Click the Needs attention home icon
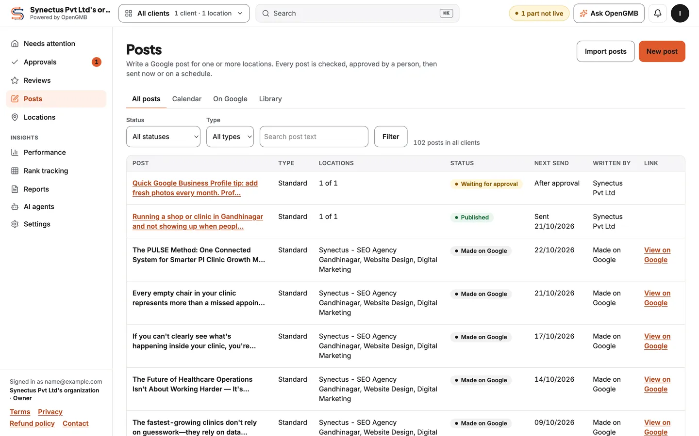Viewport: 699px width, 436px height. 15,44
